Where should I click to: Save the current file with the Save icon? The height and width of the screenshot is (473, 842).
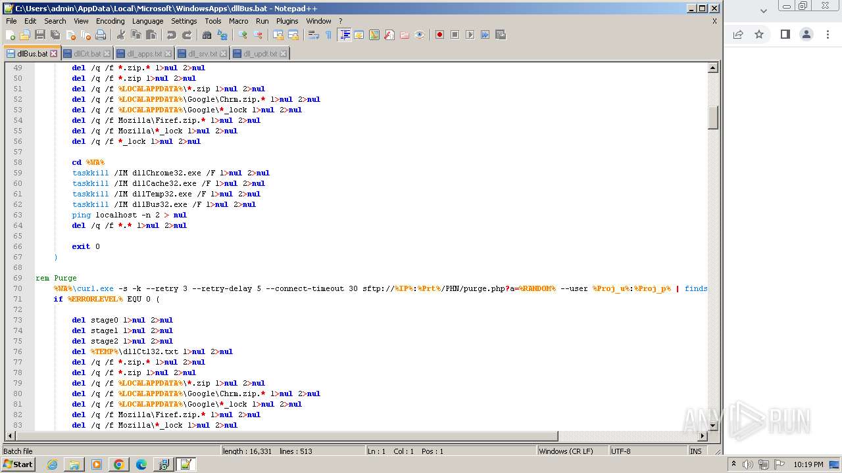pos(40,35)
